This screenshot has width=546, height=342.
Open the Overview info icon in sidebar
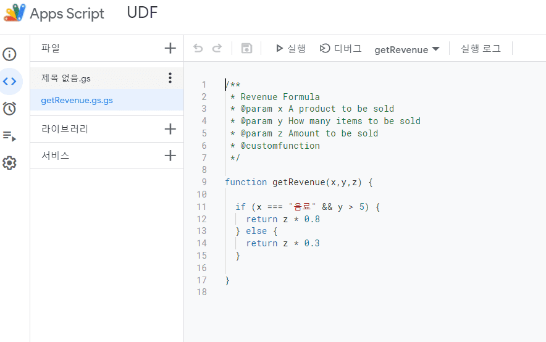click(x=9, y=54)
